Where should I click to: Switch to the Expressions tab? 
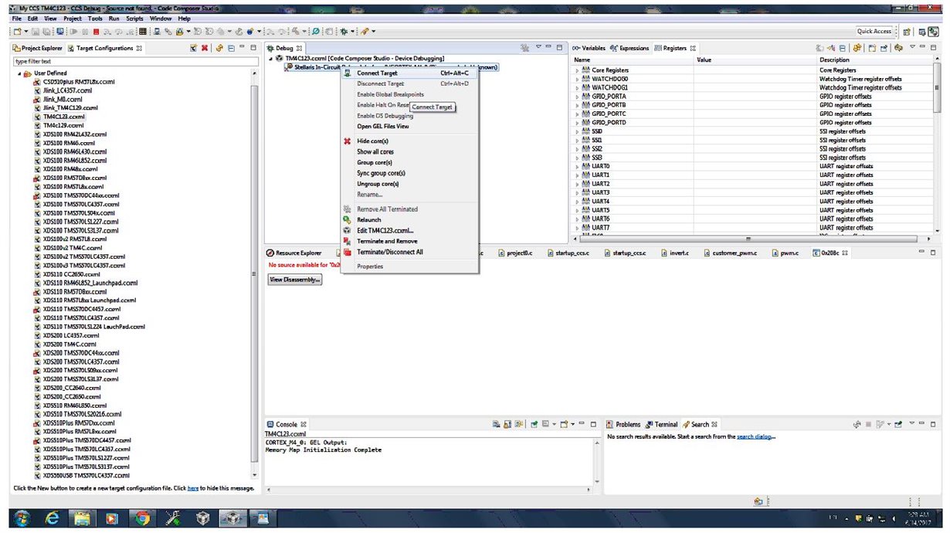pos(629,48)
